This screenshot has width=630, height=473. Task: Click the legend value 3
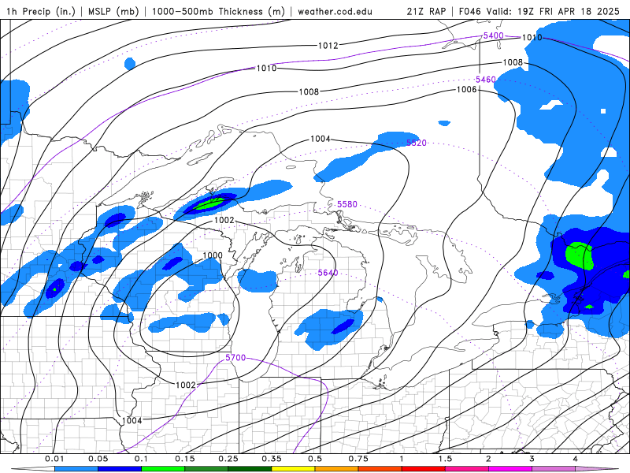(x=532, y=459)
